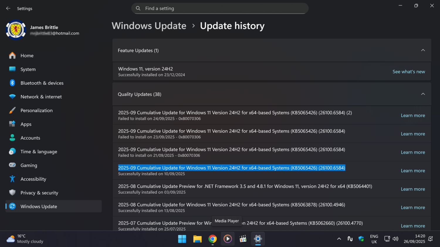Image resolution: width=440 pixels, height=247 pixels.
Task: Click the Update history heading
Action: coord(232,26)
